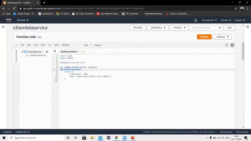Go back in browser history
Viewport: 251px width, 141px height.
(x=4, y=9)
